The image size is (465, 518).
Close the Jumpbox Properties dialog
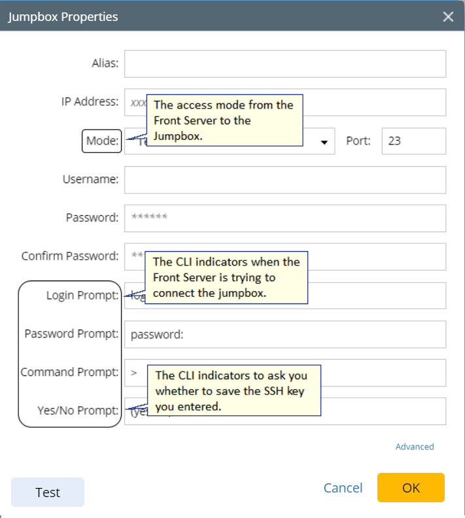tap(448, 17)
